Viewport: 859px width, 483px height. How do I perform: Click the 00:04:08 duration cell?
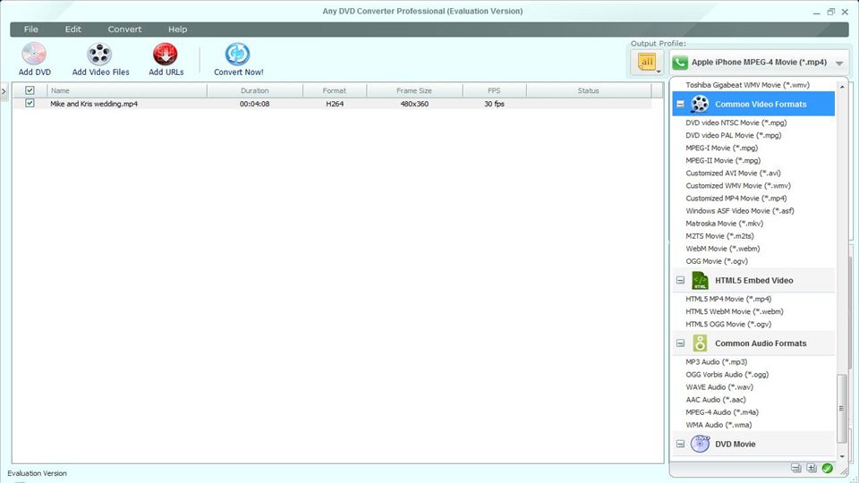254,104
